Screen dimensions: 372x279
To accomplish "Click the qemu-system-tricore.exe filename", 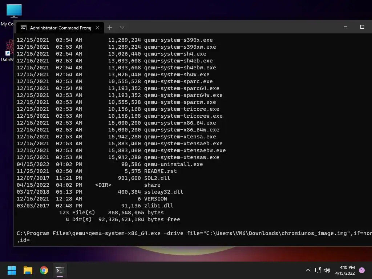I will (182, 109).
